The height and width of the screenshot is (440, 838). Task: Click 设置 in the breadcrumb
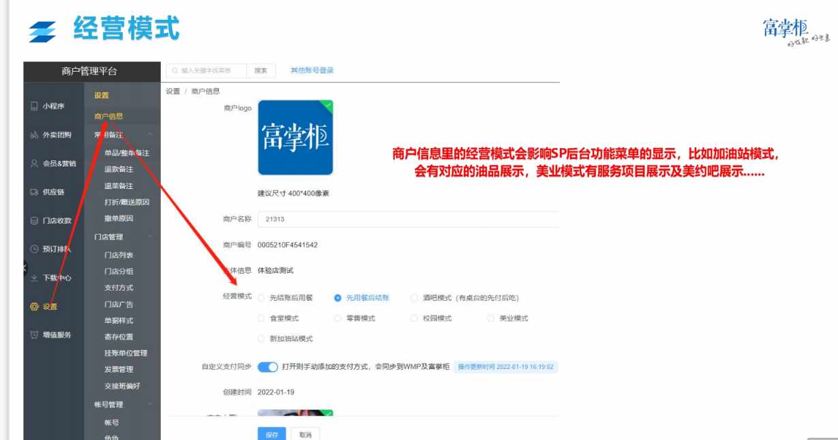tap(173, 91)
